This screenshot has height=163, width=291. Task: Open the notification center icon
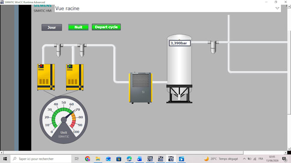pyautogui.click(x=284, y=159)
